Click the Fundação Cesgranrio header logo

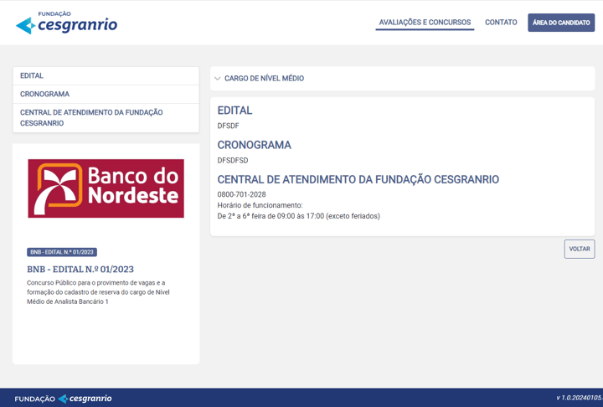pos(66,23)
